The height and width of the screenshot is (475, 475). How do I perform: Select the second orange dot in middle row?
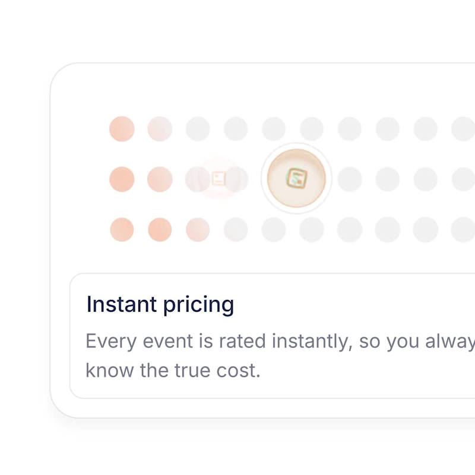tap(160, 179)
